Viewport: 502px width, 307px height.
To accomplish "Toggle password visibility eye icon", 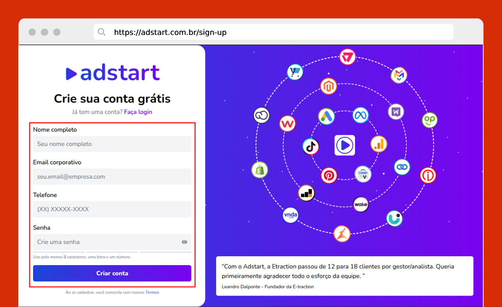I will click(184, 242).
